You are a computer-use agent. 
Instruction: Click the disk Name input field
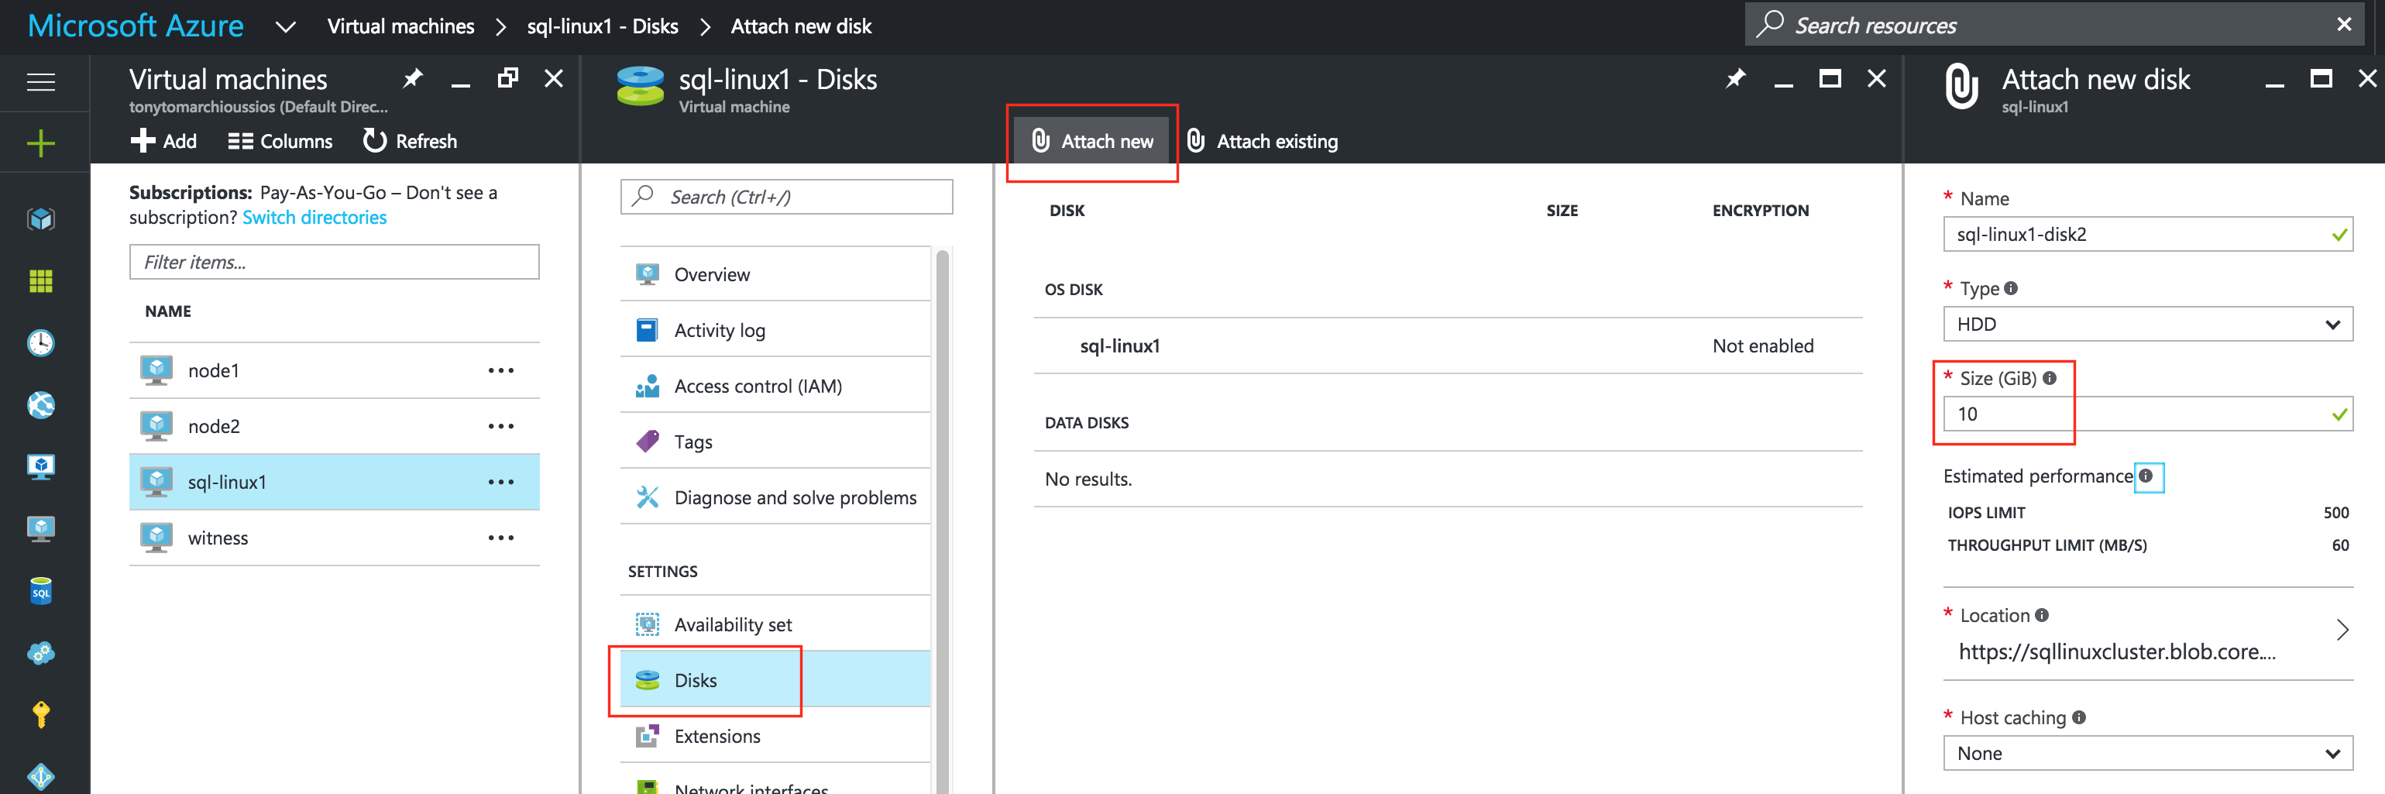point(2148,234)
